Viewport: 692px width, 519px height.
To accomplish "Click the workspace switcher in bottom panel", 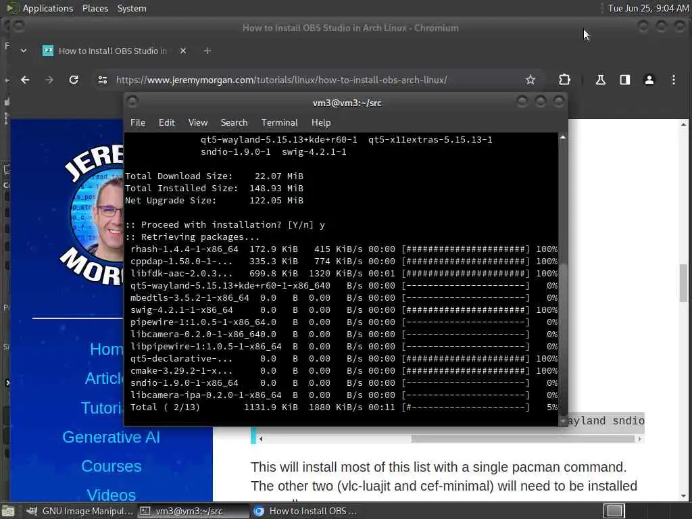I will click(x=614, y=511).
